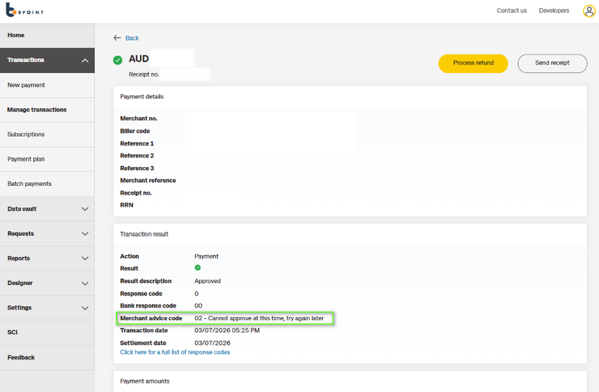This screenshot has height=392, width=599.
Task: Open New payment page
Action: click(x=47, y=85)
